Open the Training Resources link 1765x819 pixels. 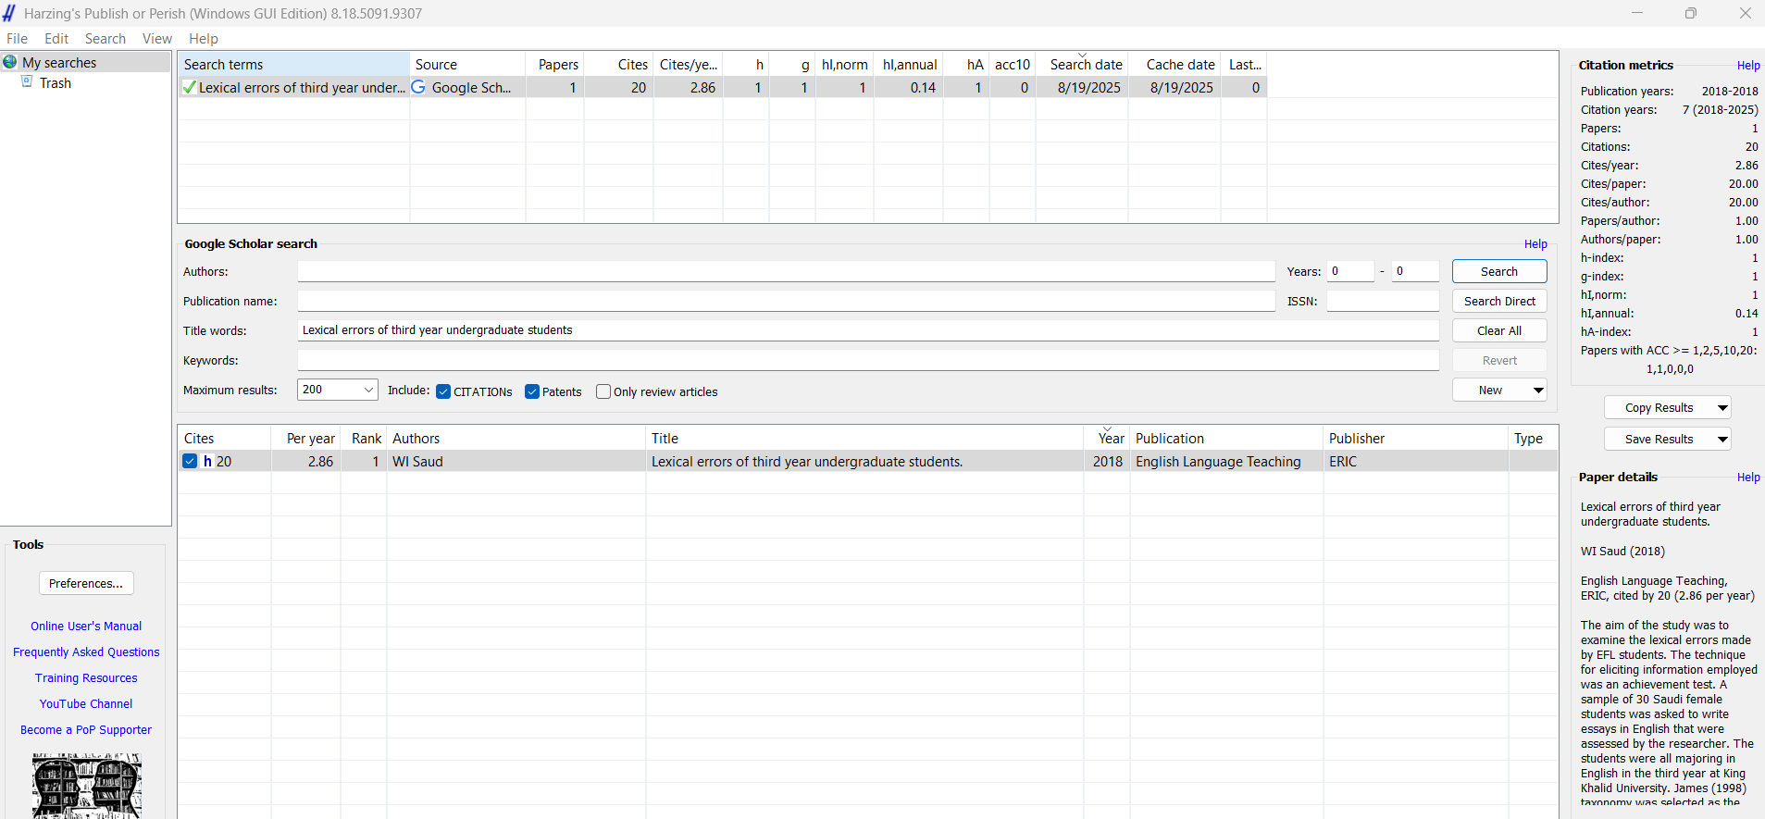click(86, 677)
